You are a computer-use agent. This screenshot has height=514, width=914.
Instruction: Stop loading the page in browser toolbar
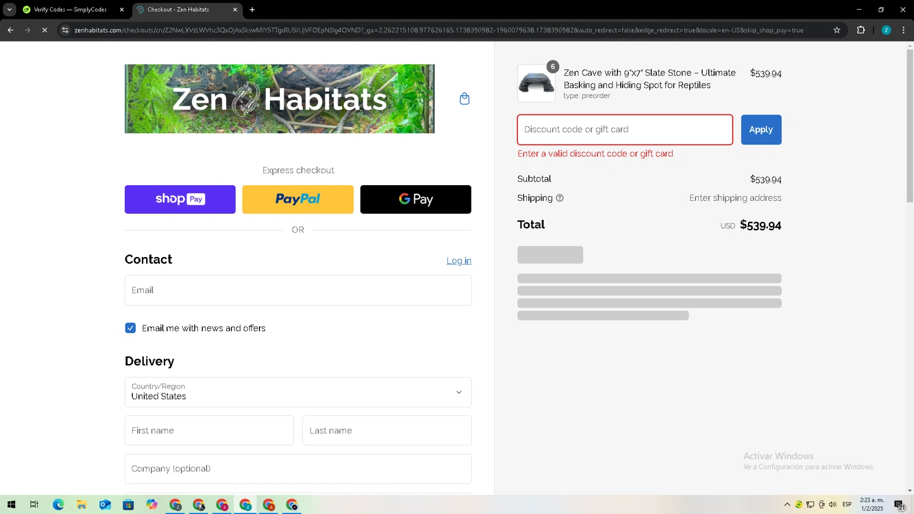pos(44,30)
